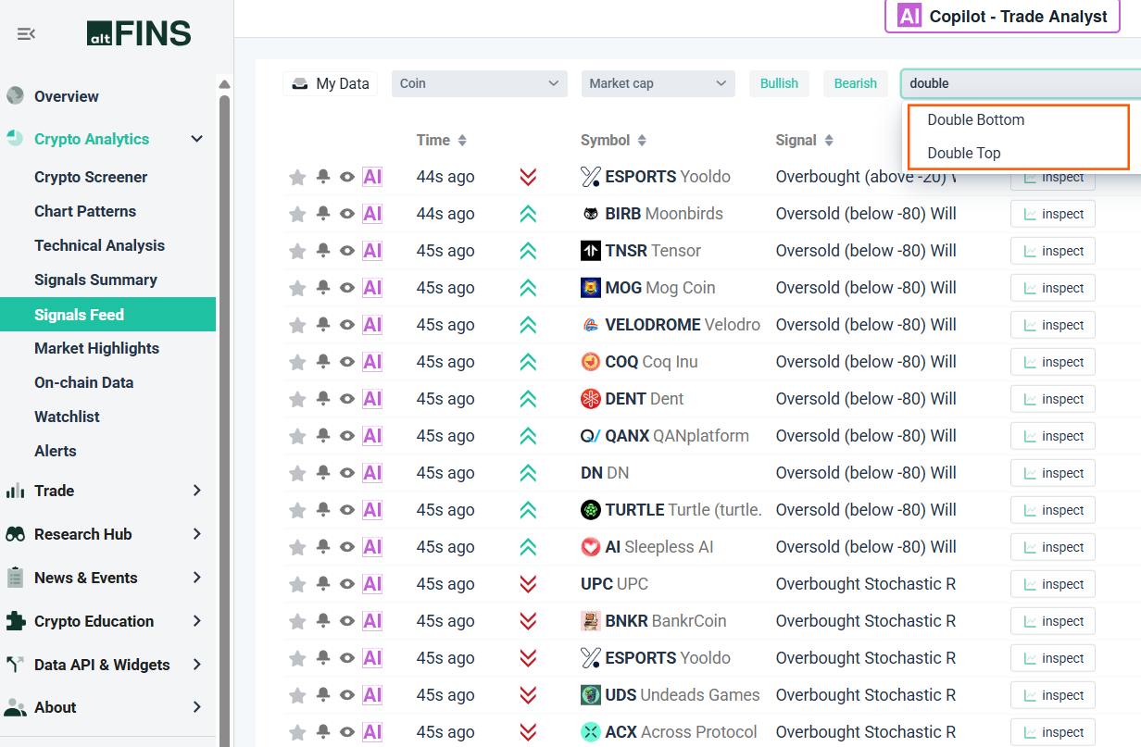Star the AI Sleepless AI row
Screen dimensions: 1141x747
[x=297, y=547]
